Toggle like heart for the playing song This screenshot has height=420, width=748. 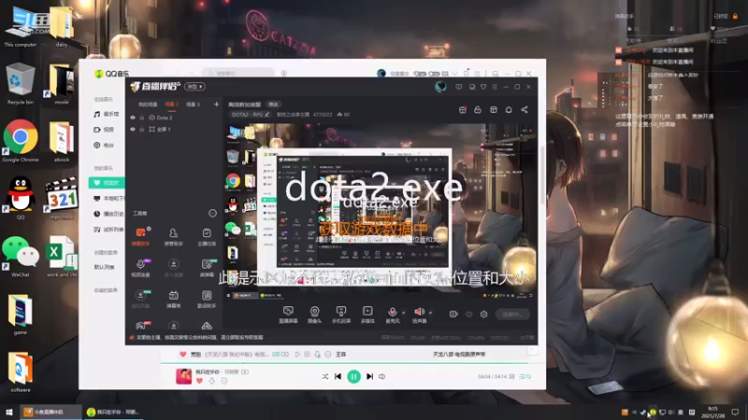(199, 381)
